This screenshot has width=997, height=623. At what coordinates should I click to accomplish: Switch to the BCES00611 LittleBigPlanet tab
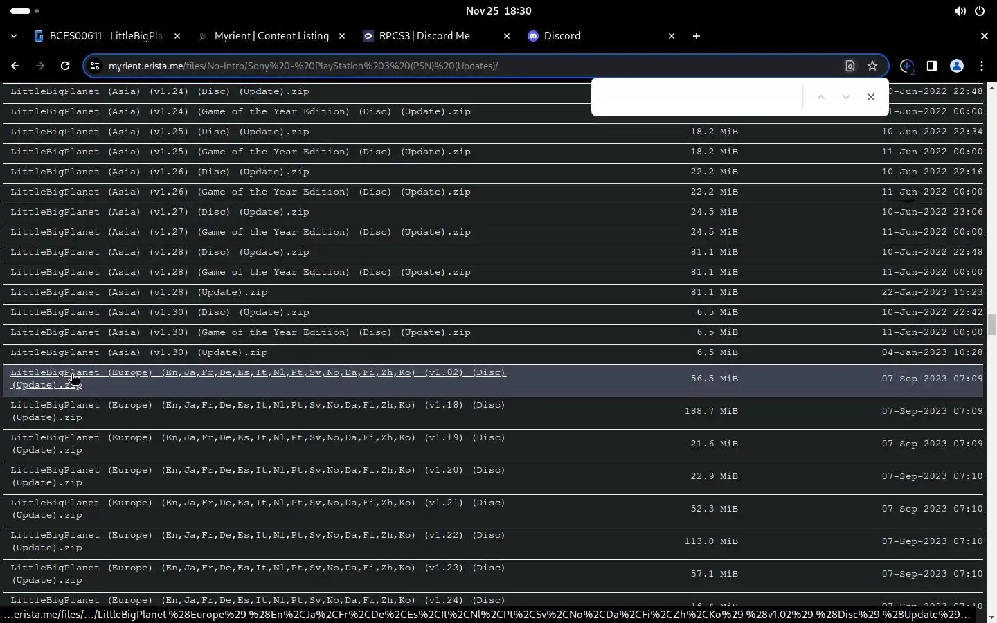click(107, 36)
